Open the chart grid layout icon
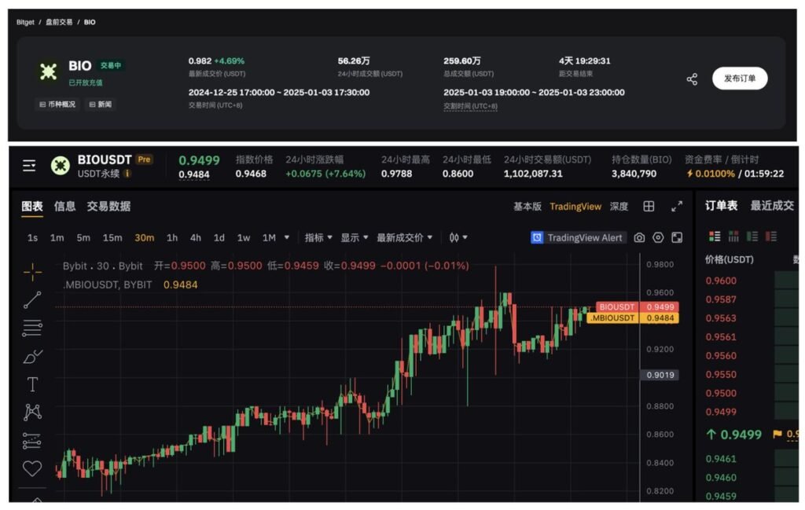Image resolution: width=805 pixels, height=510 pixels. [x=649, y=207]
